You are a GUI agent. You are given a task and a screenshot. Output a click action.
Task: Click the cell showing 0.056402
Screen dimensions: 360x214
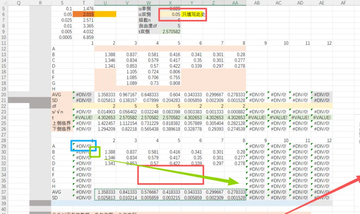(x=127, y=112)
